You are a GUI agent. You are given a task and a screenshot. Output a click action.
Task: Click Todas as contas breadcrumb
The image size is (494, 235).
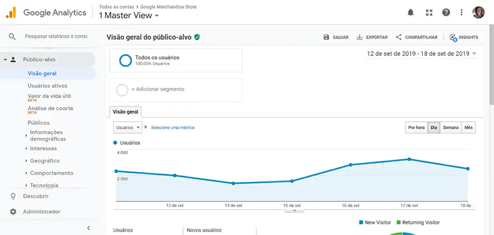coord(116,7)
